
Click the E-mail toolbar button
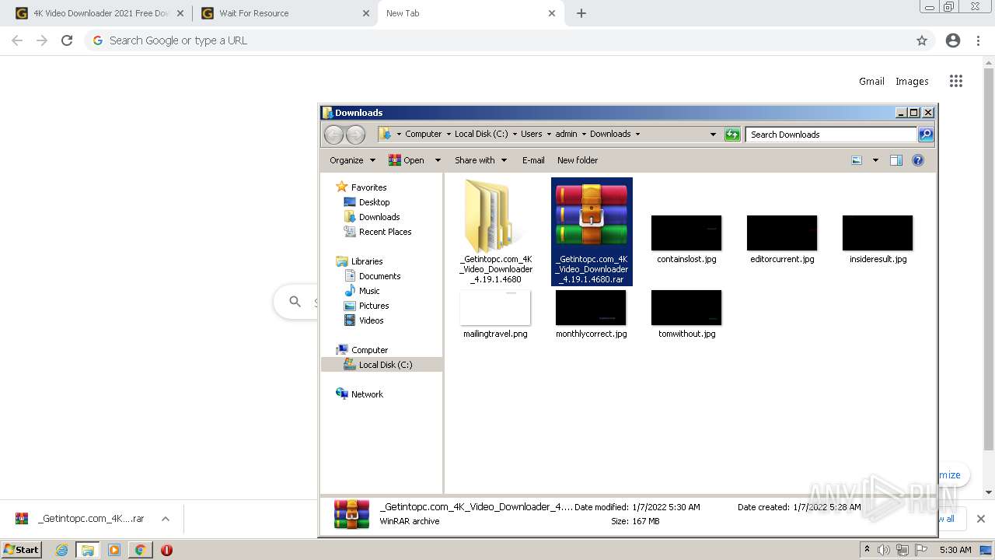533,160
